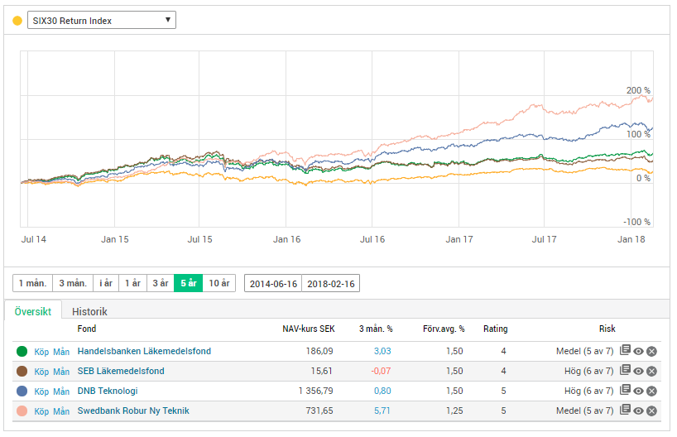677x437 pixels.
Task: Remove Swedbank Robur Ny Teknik from the list
Action: pyautogui.click(x=651, y=411)
